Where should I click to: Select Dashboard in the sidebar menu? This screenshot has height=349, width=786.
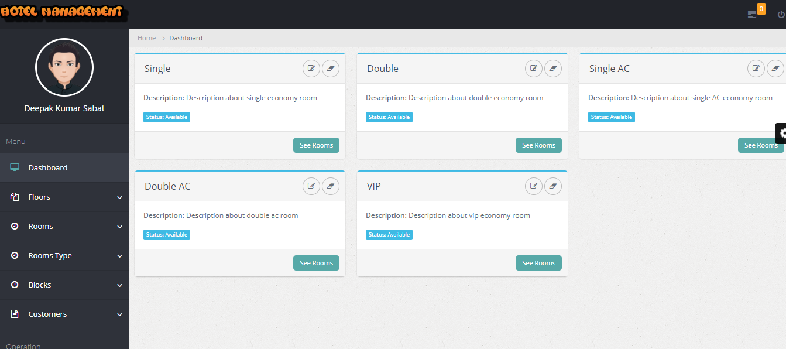click(64, 167)
